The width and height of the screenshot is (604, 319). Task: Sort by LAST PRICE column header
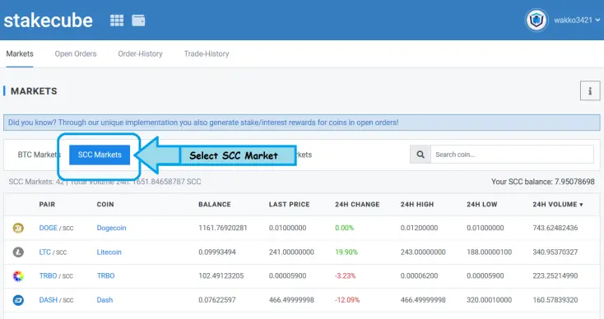pyautogui.click(x=290, y=205)
